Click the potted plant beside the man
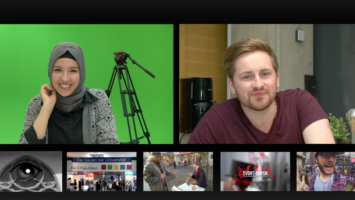This screenshot has width=355, height=200. pyautogui.click(x=338, y=128)
